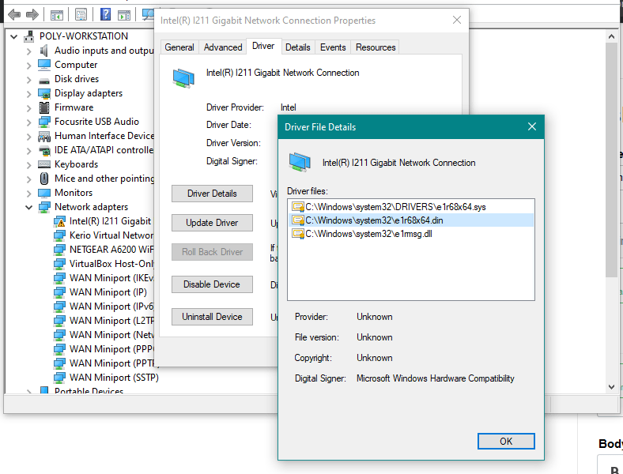Click the Back arrow in Device Manager toolbar
This screenshot has height=474, width=623.
(14, 15)
